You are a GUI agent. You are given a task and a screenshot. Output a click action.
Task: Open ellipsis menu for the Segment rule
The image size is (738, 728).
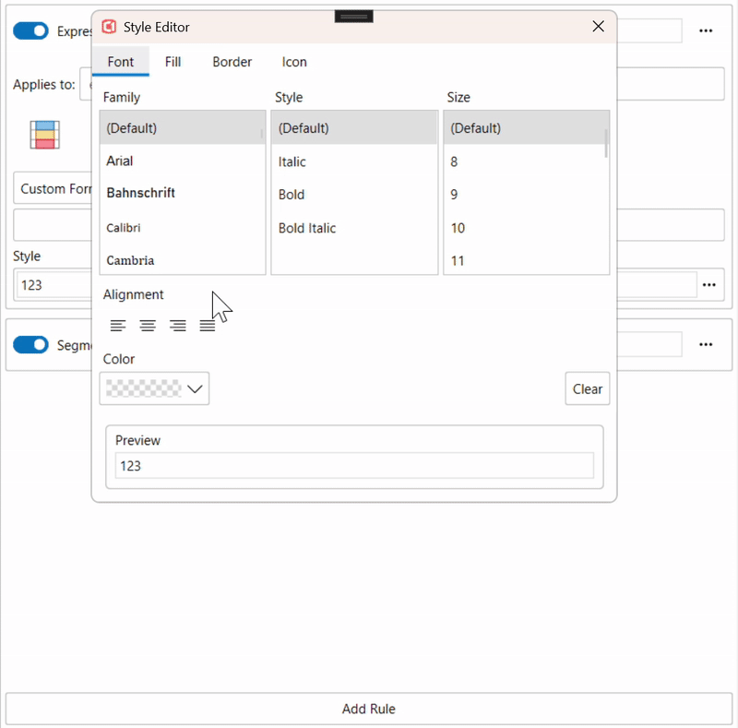(x=706, y=344)
